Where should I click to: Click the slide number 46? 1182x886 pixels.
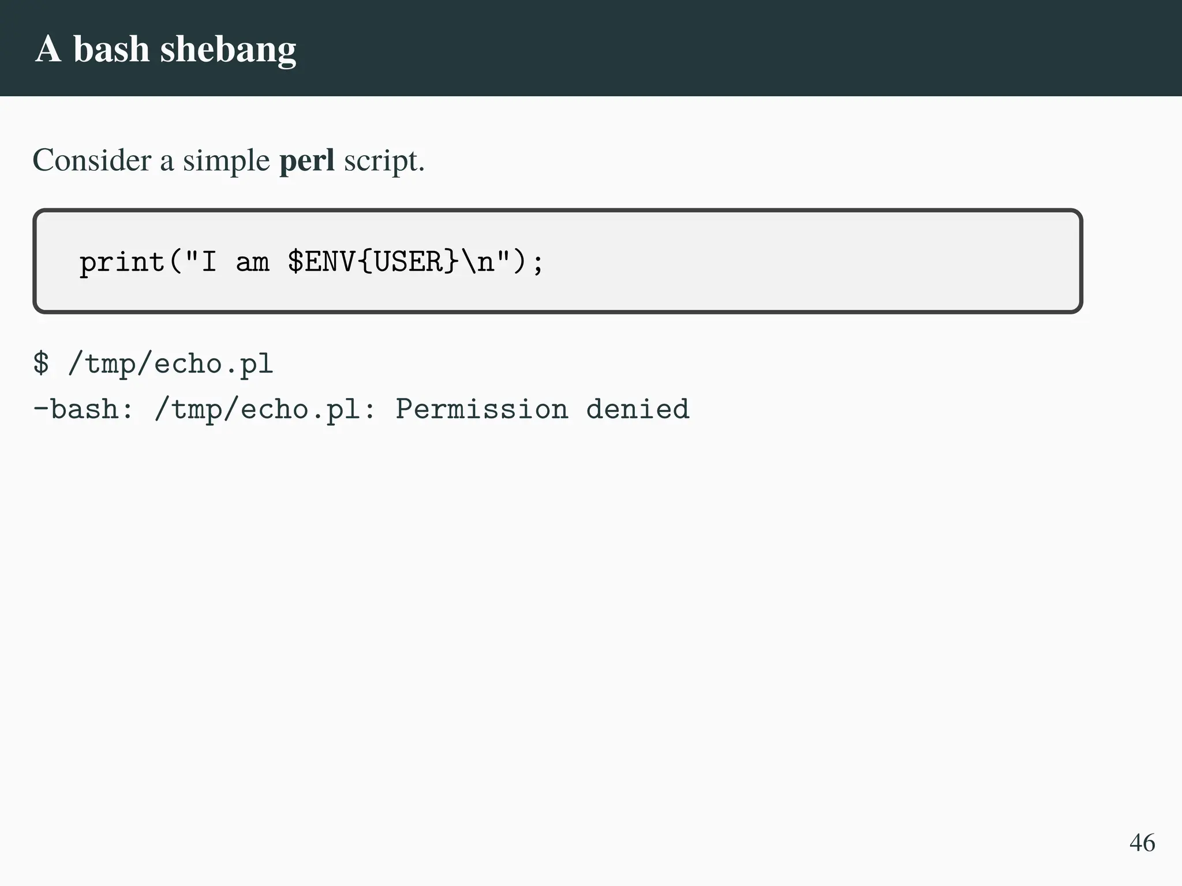1142,843
